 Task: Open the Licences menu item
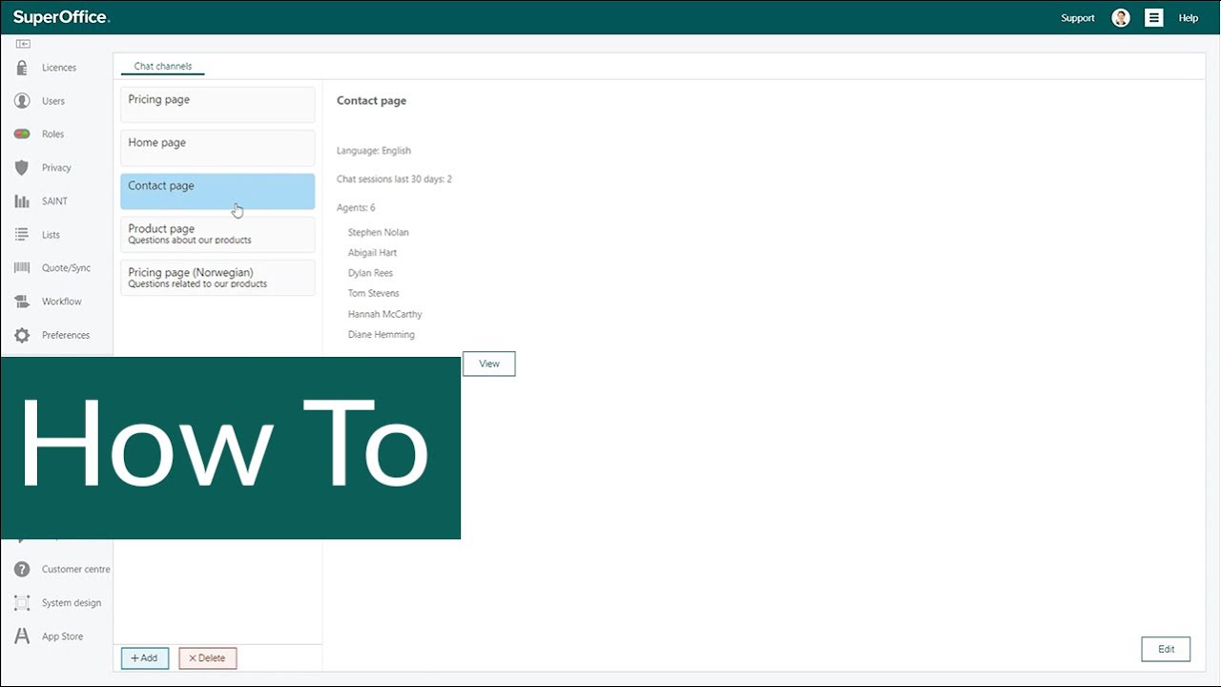pos(59,68)
